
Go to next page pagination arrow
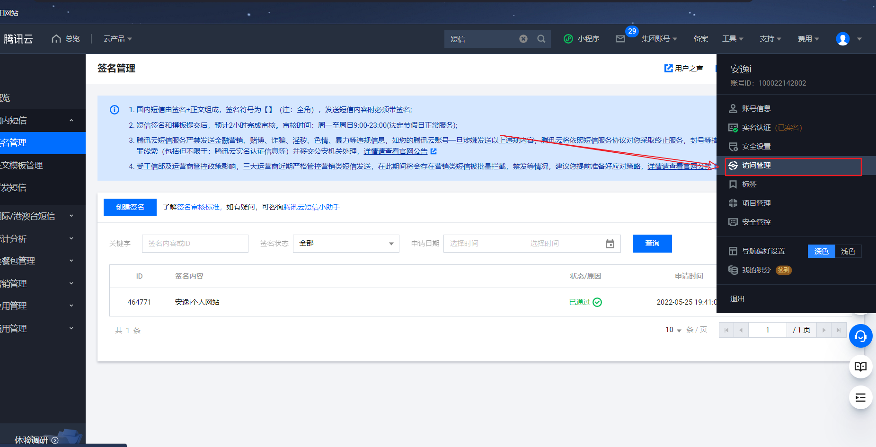click(x=824, y=330)
